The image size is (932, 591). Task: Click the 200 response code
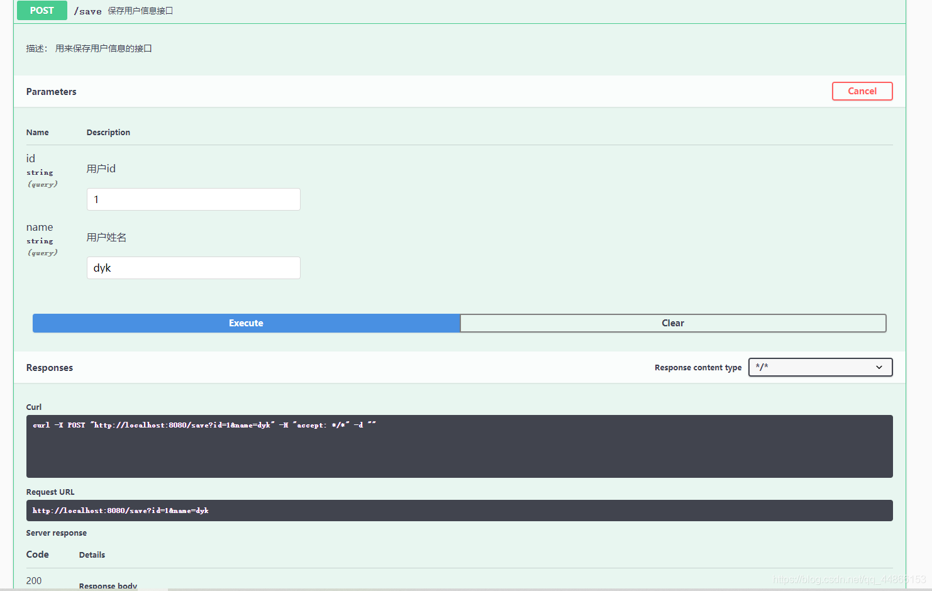point(34,581)
